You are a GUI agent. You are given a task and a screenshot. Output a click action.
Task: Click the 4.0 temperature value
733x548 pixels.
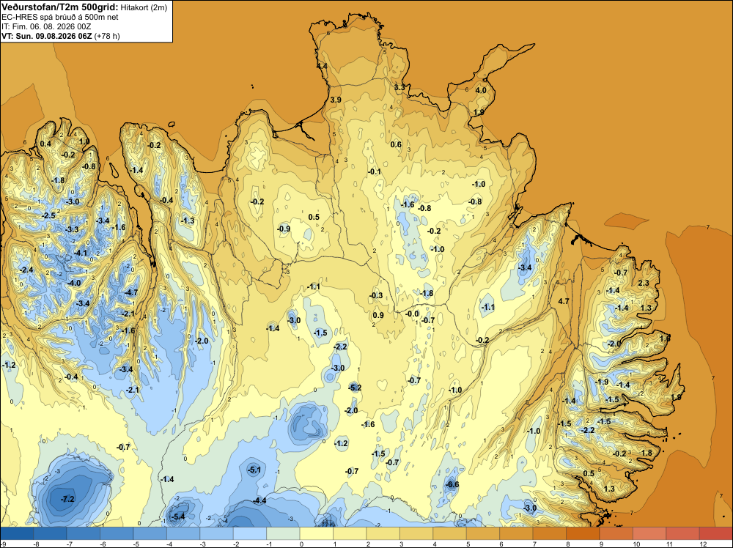coord(481,90)
